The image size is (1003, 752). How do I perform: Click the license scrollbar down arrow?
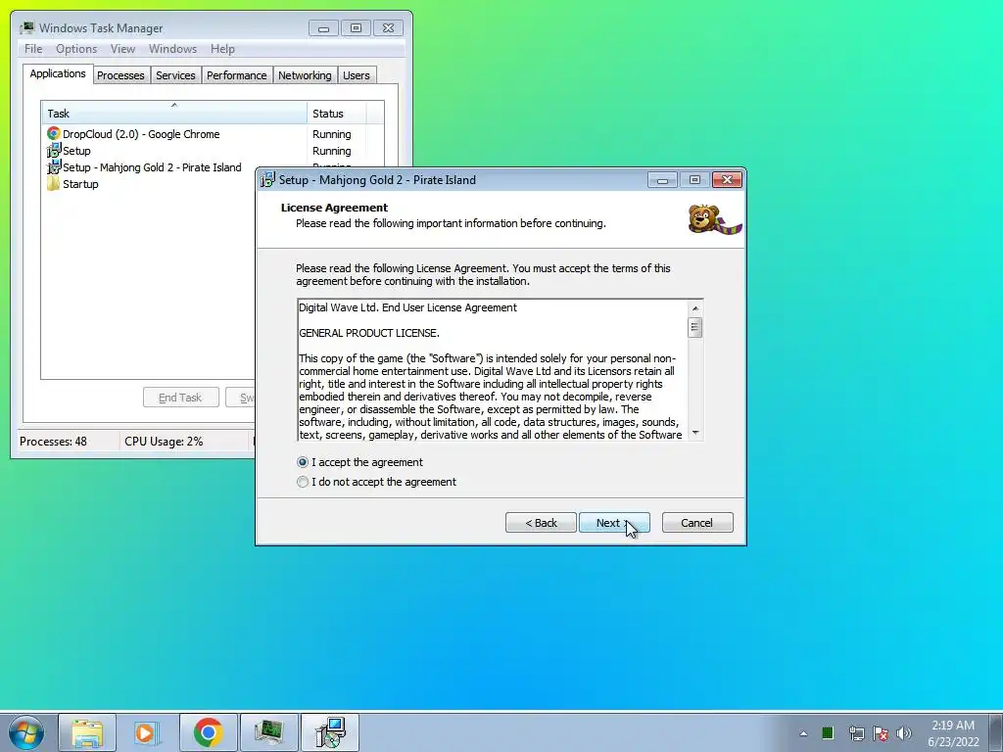[x=695, y=433]
